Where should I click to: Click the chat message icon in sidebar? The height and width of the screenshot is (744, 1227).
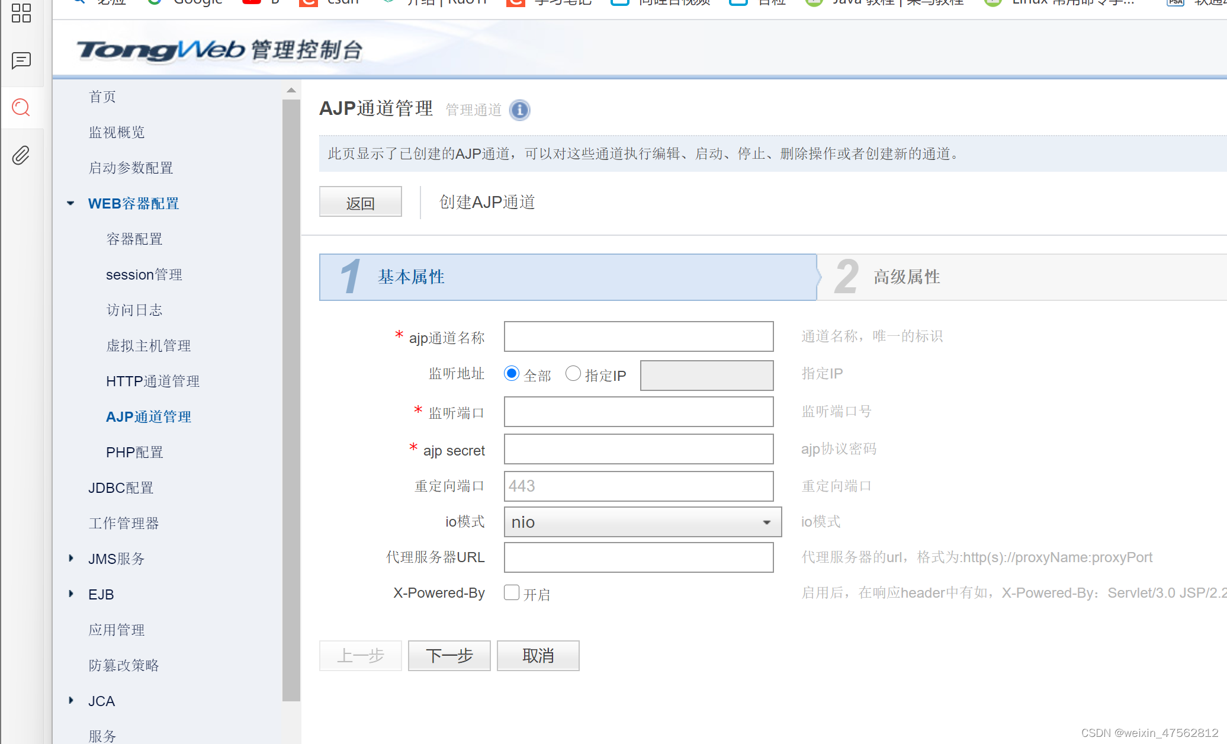tap(21, 60)
